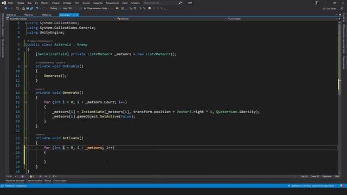The width and height of the screenshot is (347, 195).
Task: Click the OOP solution name label
Action: (190, 3)
